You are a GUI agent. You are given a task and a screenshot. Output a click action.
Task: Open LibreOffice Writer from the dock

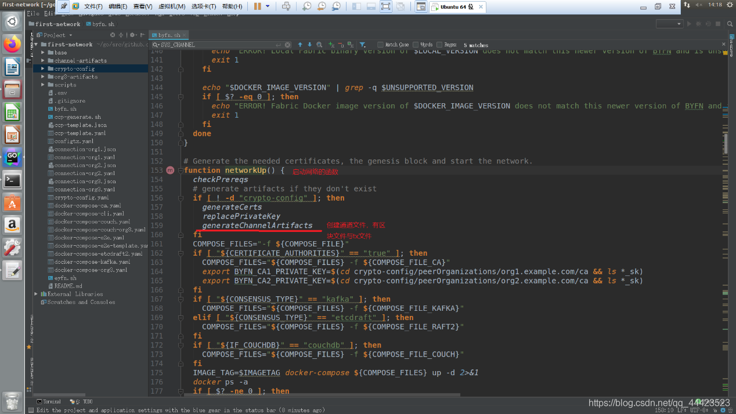(12, 67)
